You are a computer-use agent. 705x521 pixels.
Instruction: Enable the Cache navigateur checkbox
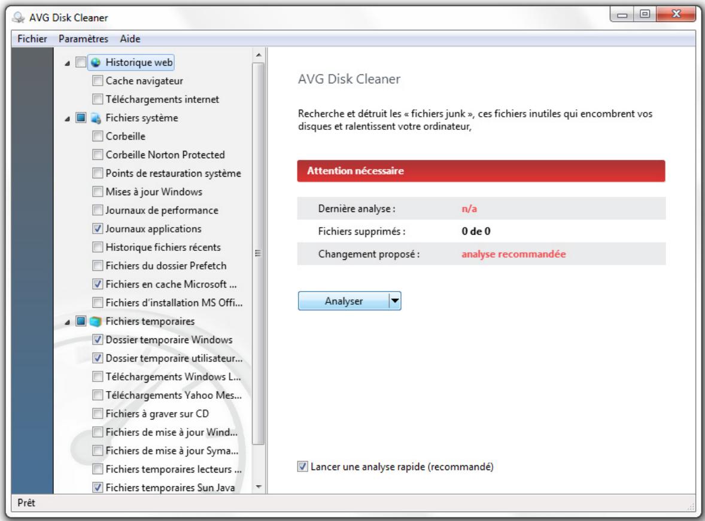point(98,81)
